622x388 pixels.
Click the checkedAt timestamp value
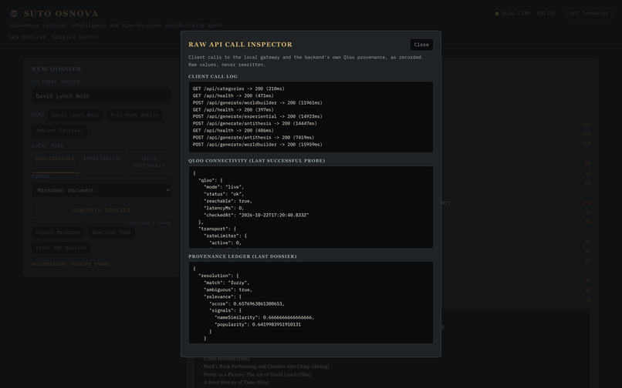(274, 215)
